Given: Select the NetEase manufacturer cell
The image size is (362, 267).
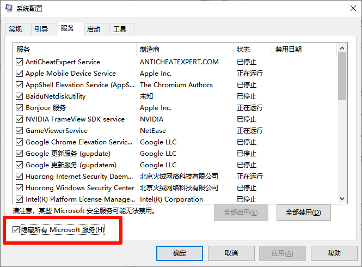Looking at the screenshot, I should point(153,131).
